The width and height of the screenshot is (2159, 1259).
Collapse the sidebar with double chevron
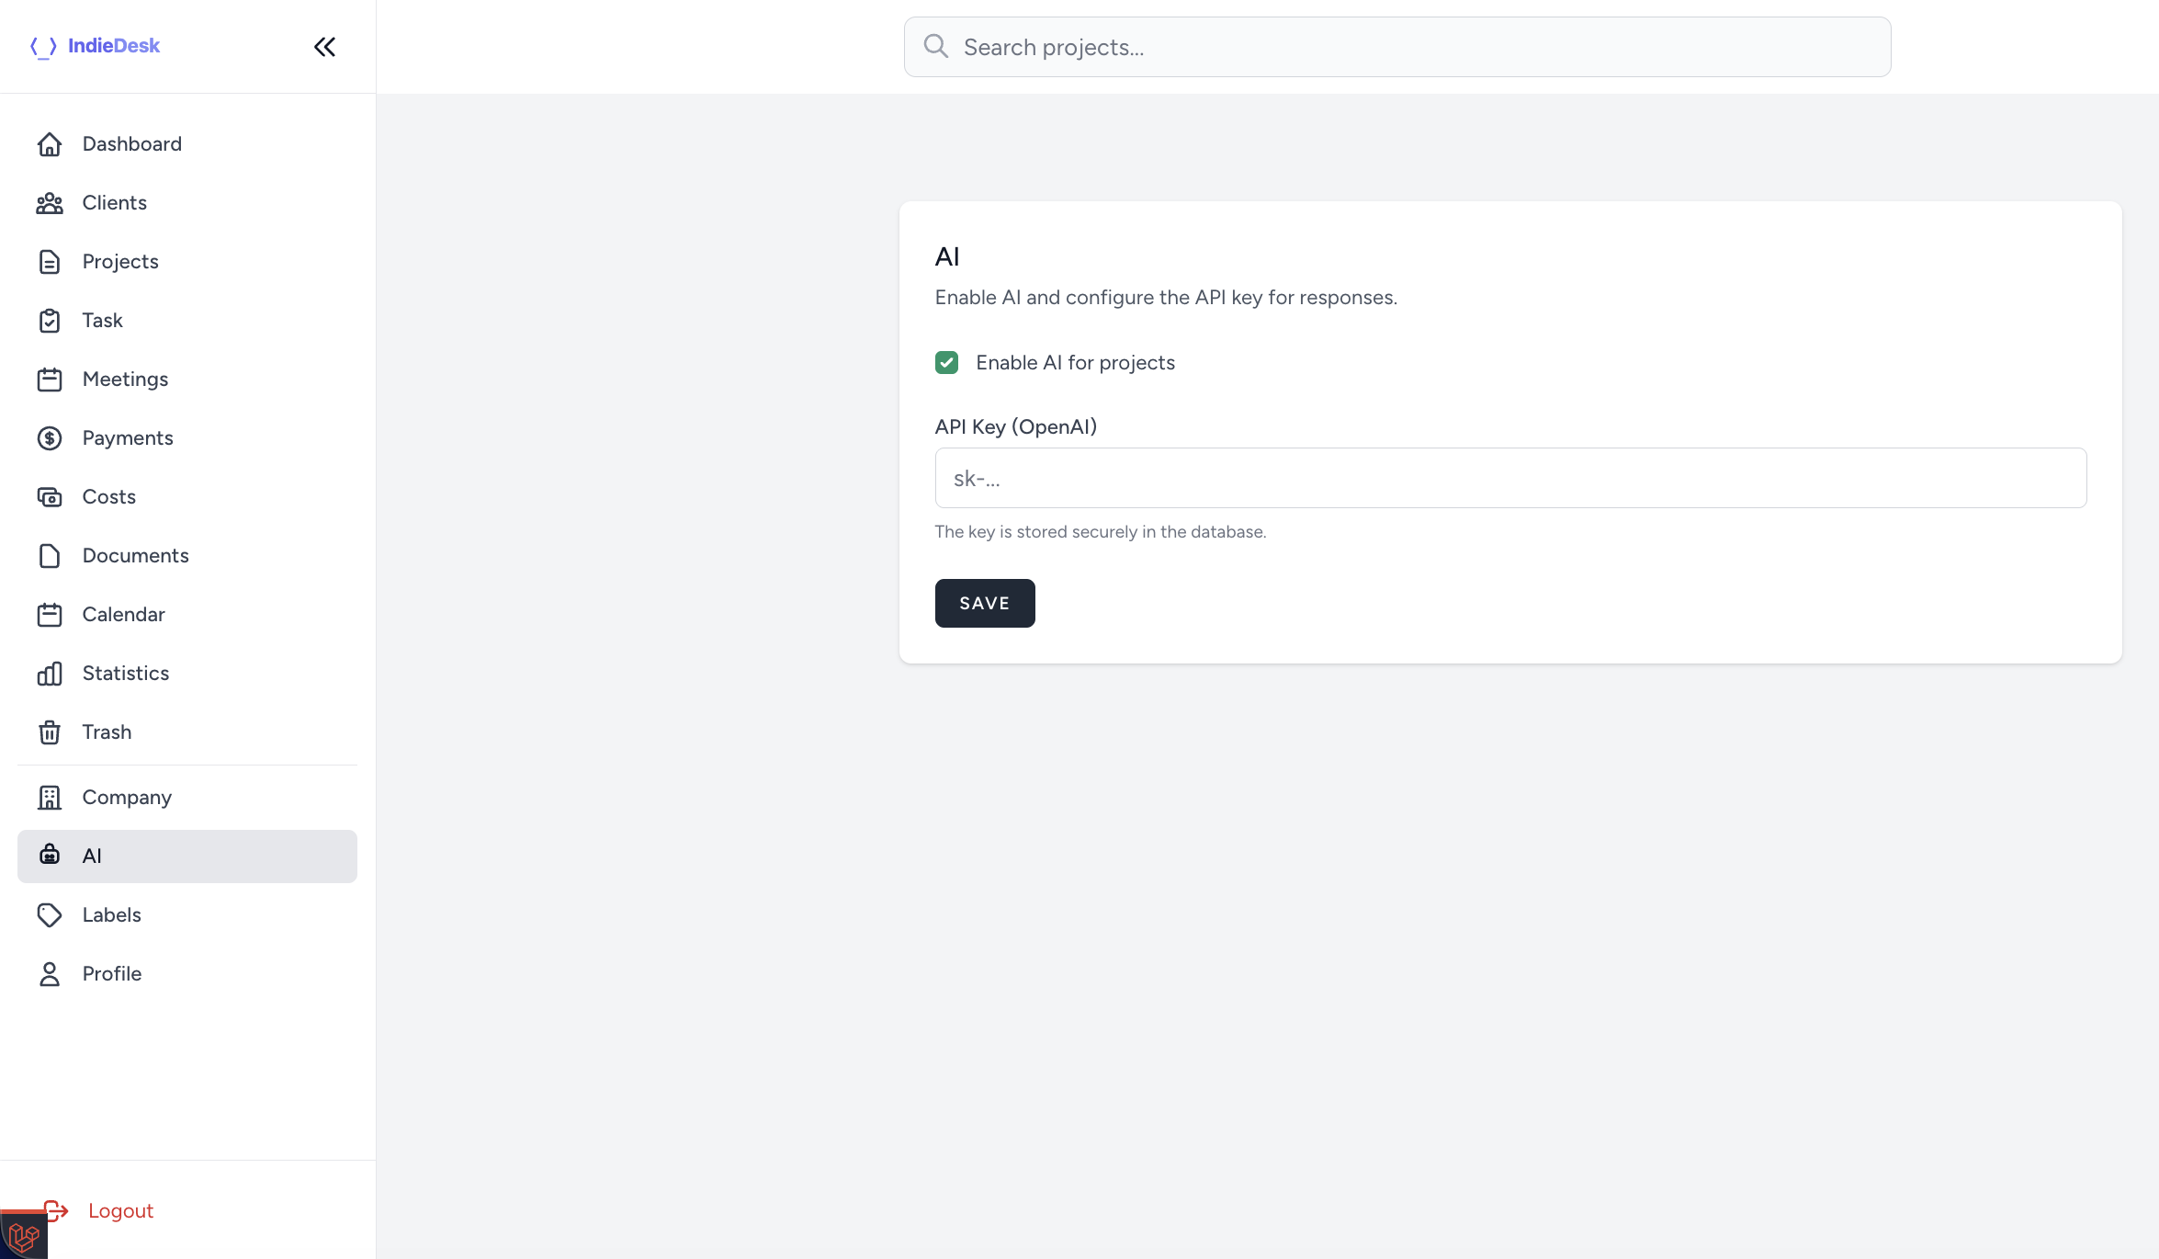pos(324,47)
